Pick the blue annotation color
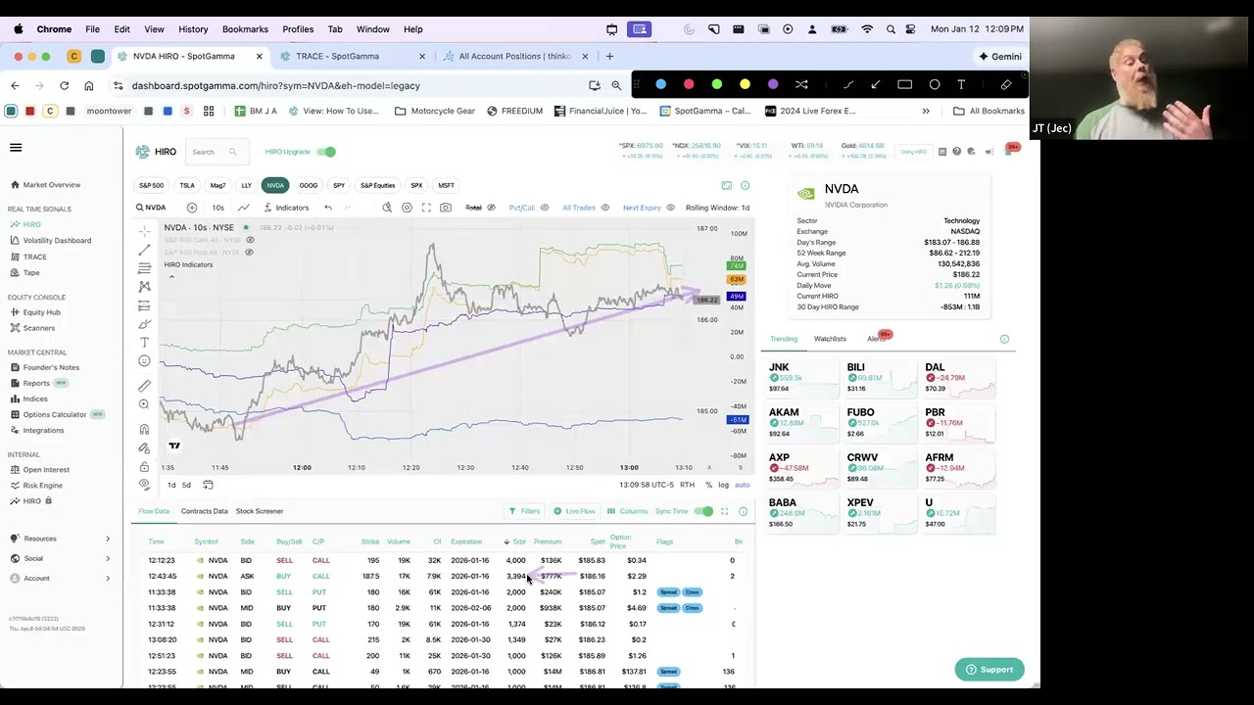Image resolution: width=1254 pixels, height=705 pixels. tap(660, 84)
